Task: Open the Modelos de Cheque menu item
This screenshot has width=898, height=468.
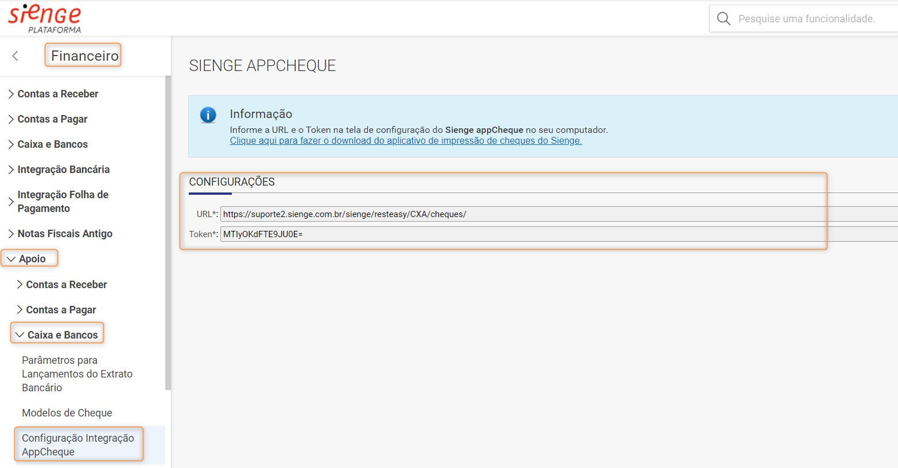Action: pos(67,413)
